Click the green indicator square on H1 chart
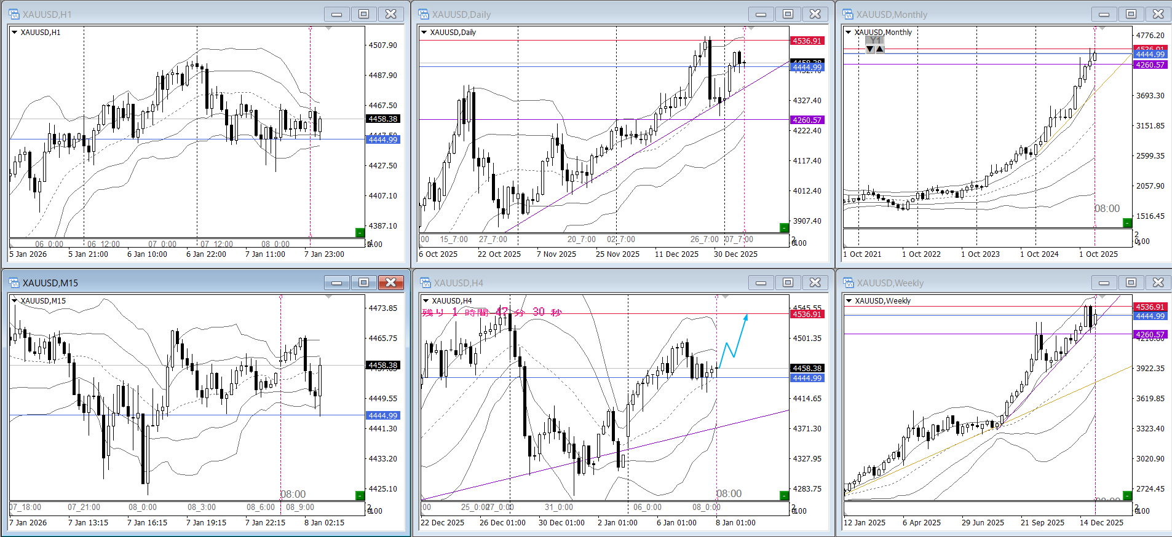The width and height of the screenshot is (1172, 537). coord(360,232)
